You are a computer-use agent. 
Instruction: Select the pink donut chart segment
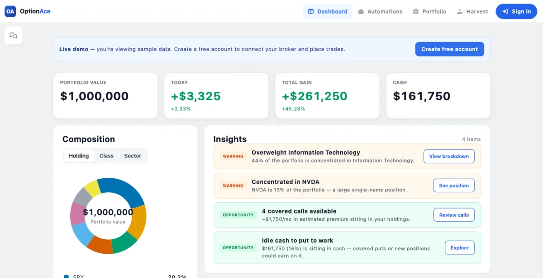(77, 213)
